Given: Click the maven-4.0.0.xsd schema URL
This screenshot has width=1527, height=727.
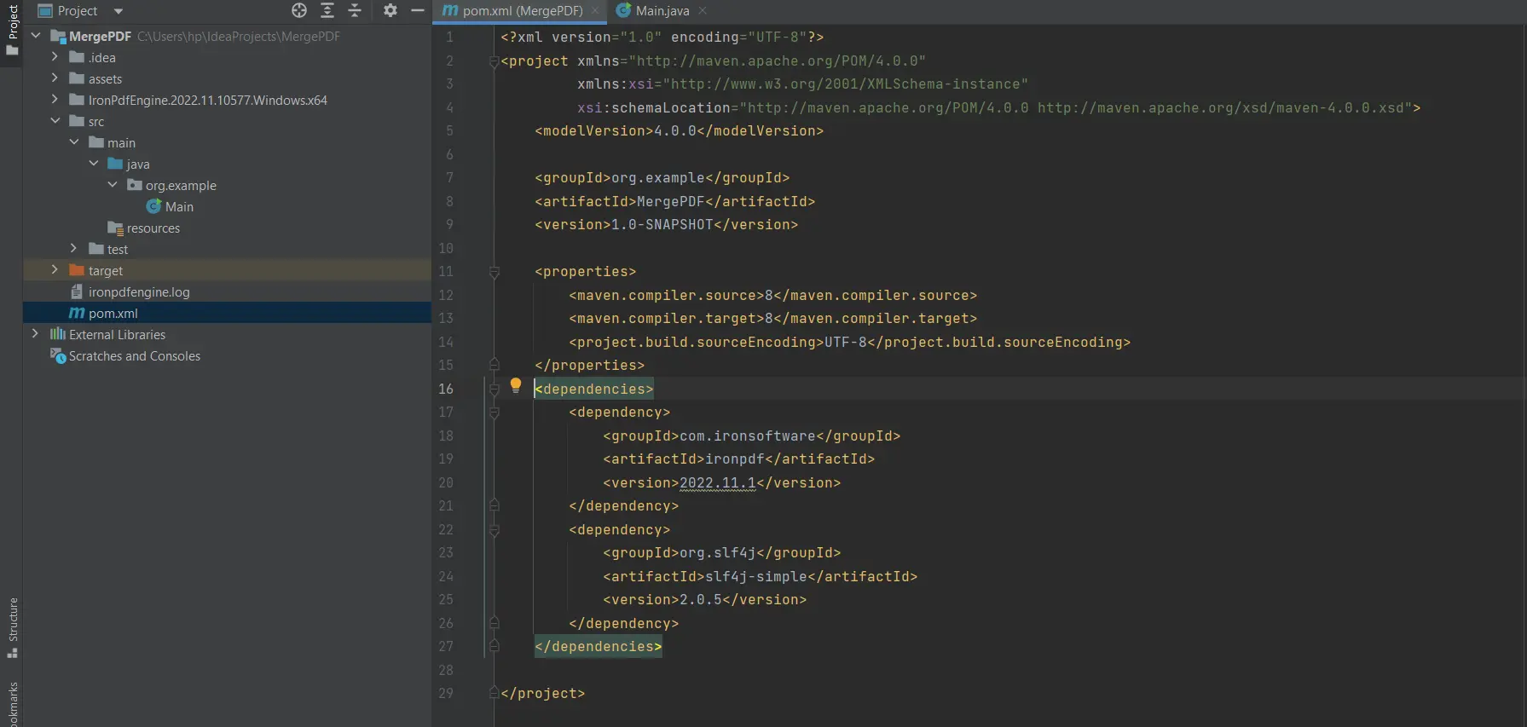Looking at the screenshot, I should pos(1221,107).
